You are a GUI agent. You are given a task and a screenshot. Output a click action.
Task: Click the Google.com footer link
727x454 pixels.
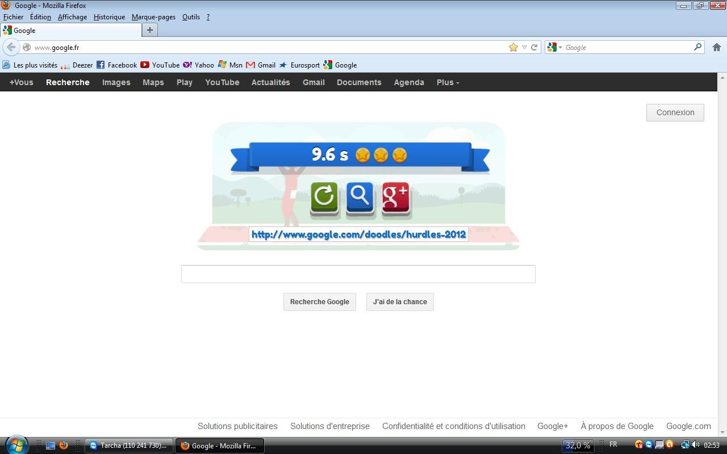[x=688, y=426]
